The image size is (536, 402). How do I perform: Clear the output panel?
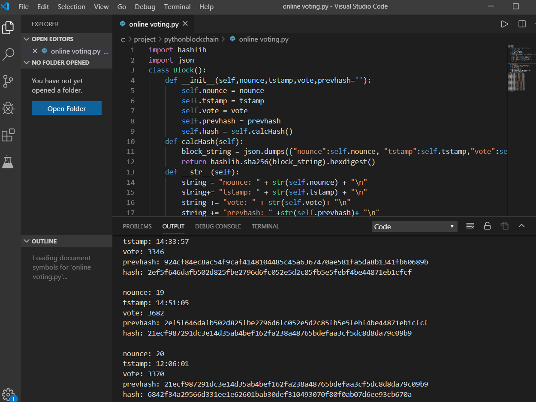click(470, 226)
